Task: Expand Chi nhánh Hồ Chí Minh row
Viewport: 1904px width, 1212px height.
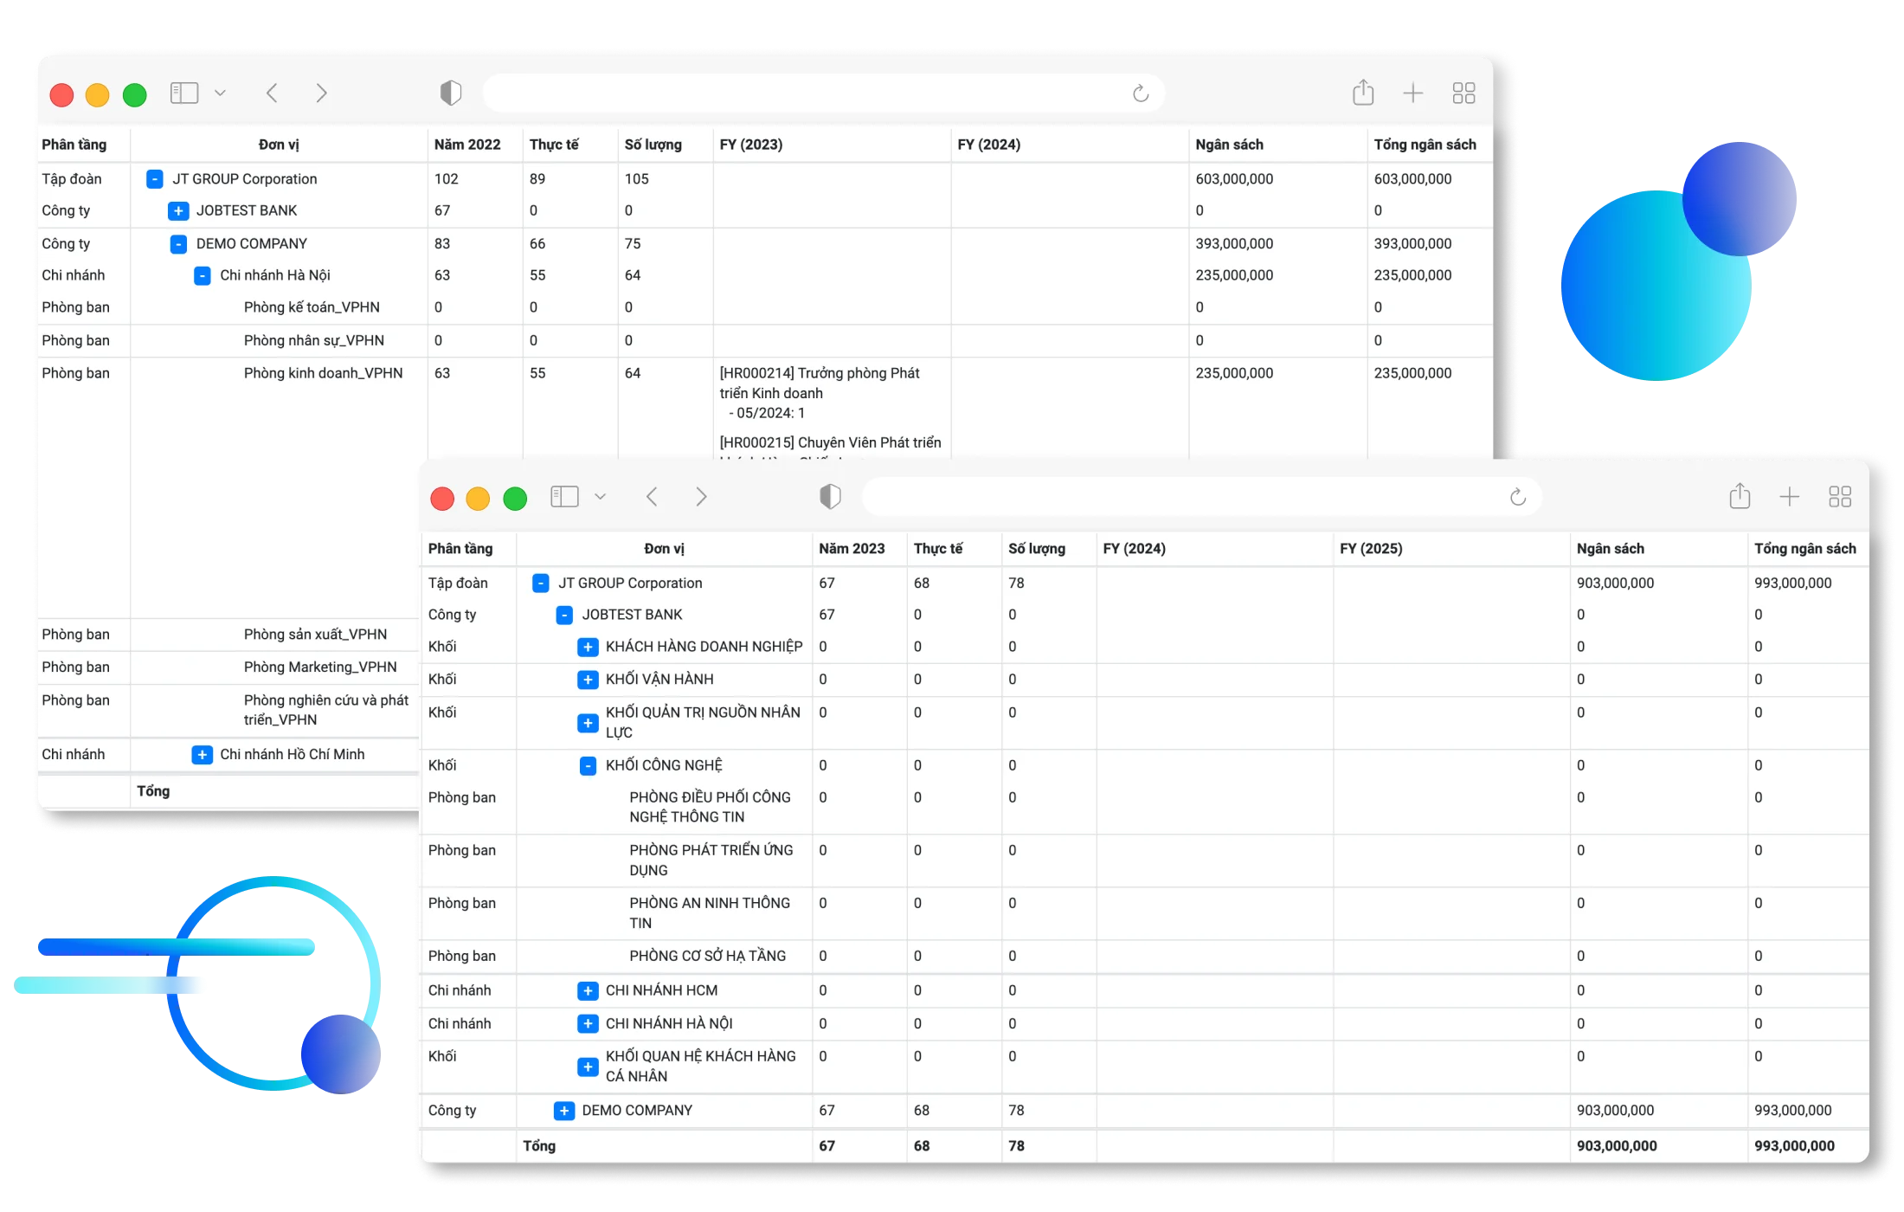Action: 203,755
